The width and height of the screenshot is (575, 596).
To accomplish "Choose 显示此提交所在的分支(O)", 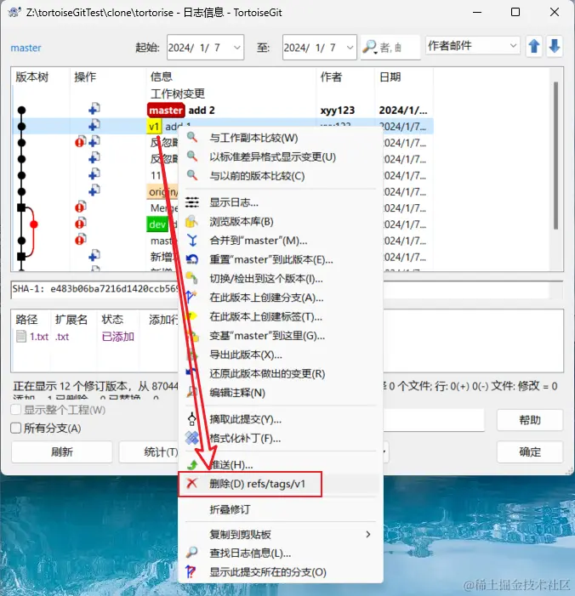I will [281, 571].
